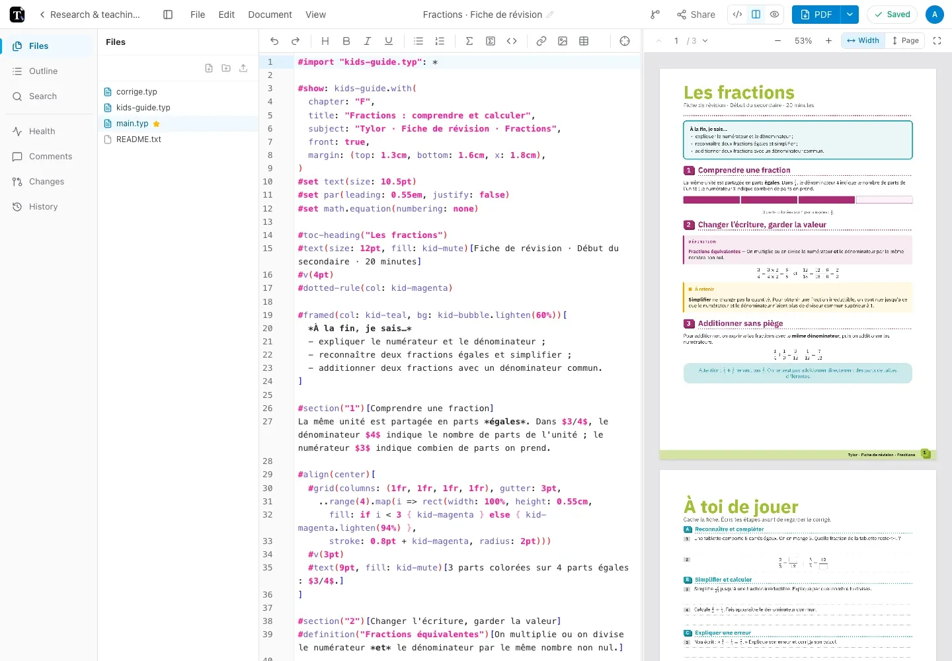The height and width of the screenshot is (661, 952).
Task: Fit preview to Page
Action: pos(905,40)
